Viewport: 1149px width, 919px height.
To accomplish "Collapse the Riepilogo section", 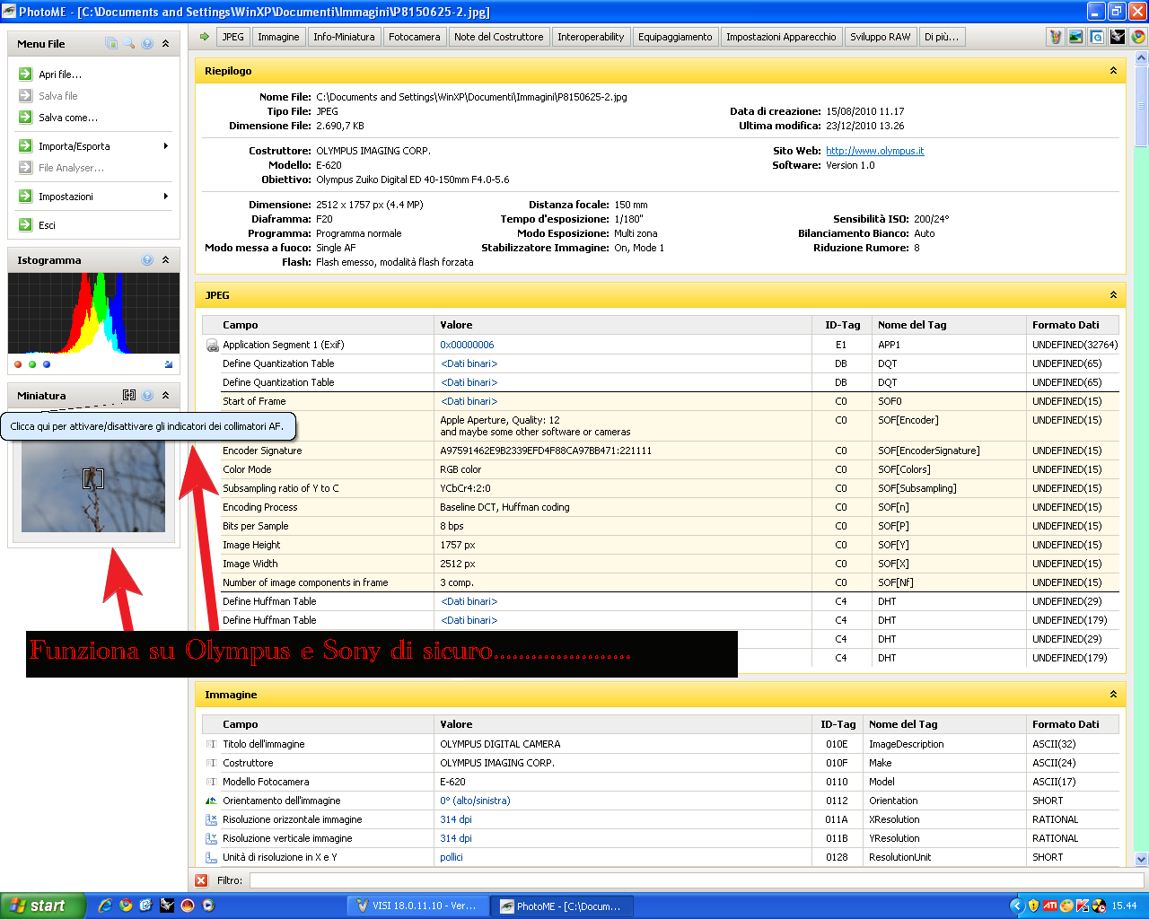I will (1113, 71).
